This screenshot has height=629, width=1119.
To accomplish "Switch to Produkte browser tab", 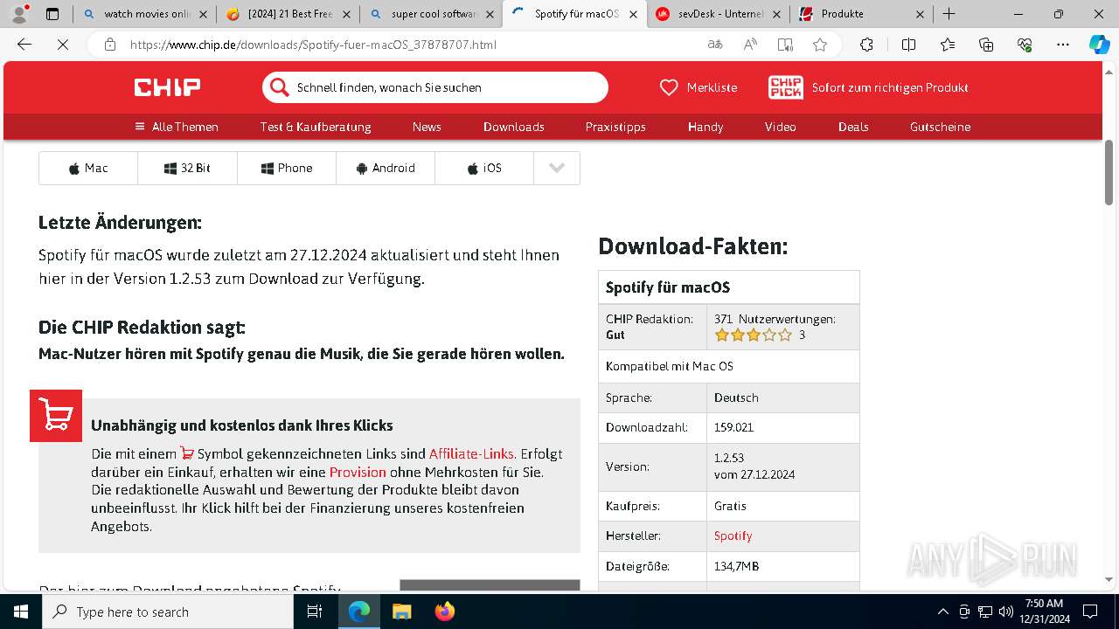I will [x=861, y=14].
